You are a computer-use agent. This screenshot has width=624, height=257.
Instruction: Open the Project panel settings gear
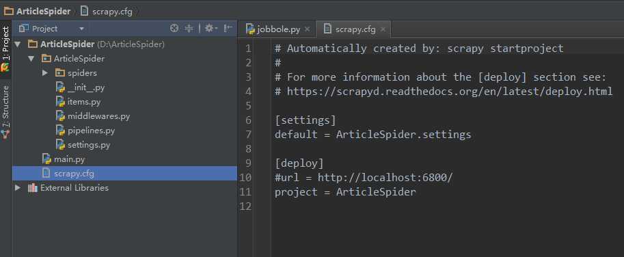click(x=209, y=28)
